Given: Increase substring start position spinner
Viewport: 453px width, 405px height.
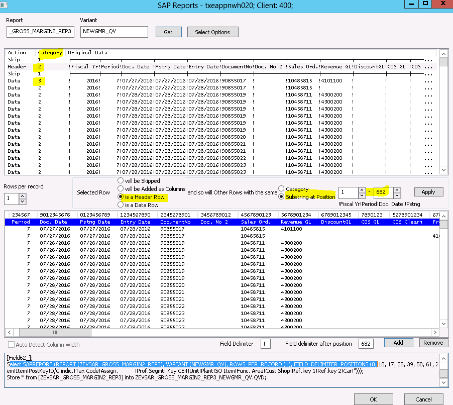Looking at the screenshot, I should coord(362,189).
